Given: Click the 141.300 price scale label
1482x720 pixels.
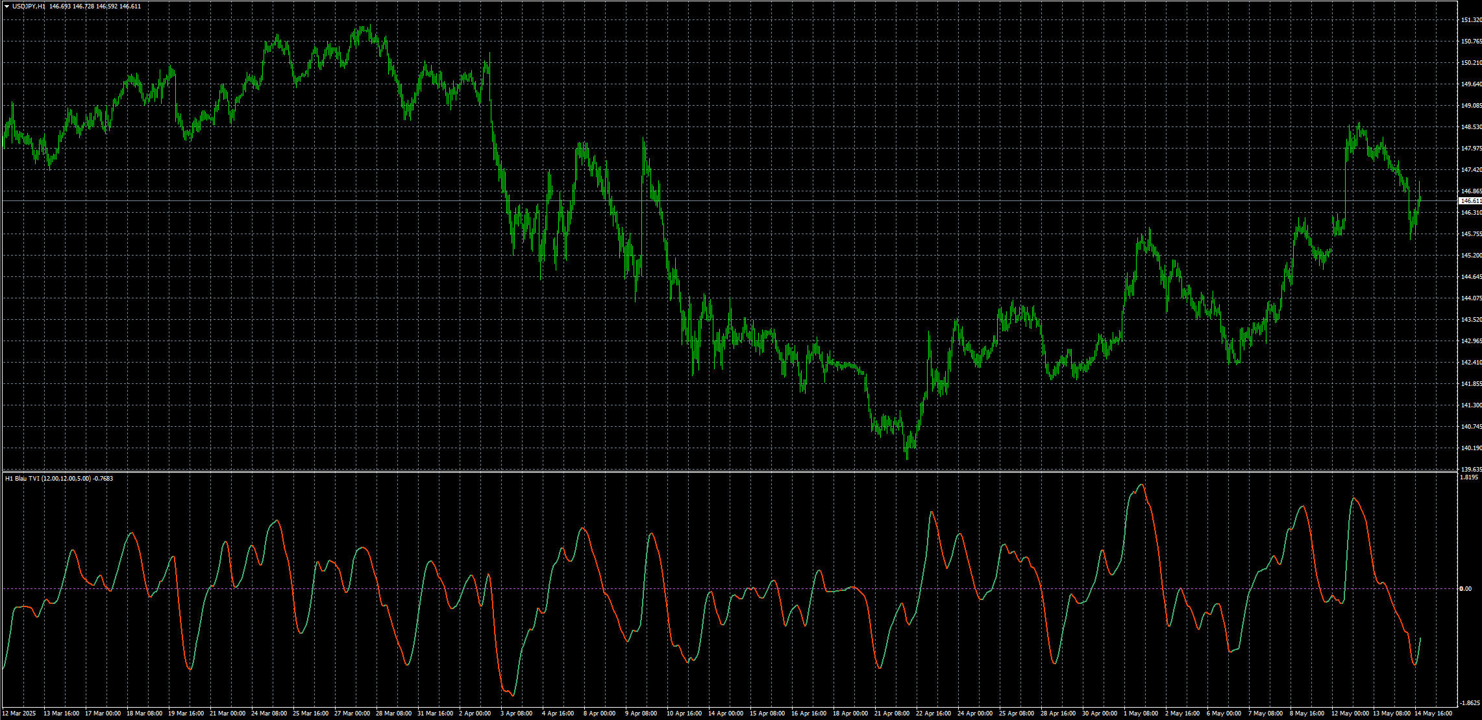Looking at the screenshot, I should pyautogui.click(x=1471, y=405).
